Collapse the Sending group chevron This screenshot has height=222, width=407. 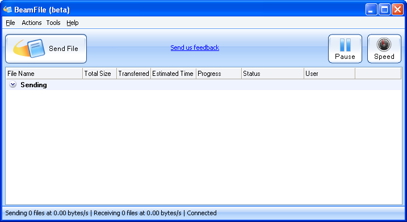click(x=12, y=84)
